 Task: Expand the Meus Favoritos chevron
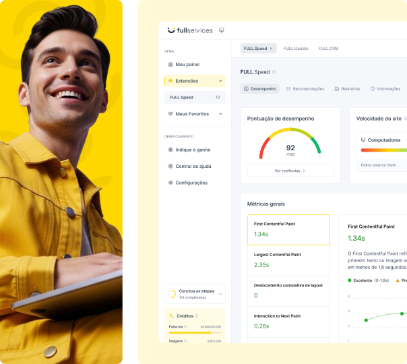click(x=220, y=114)
